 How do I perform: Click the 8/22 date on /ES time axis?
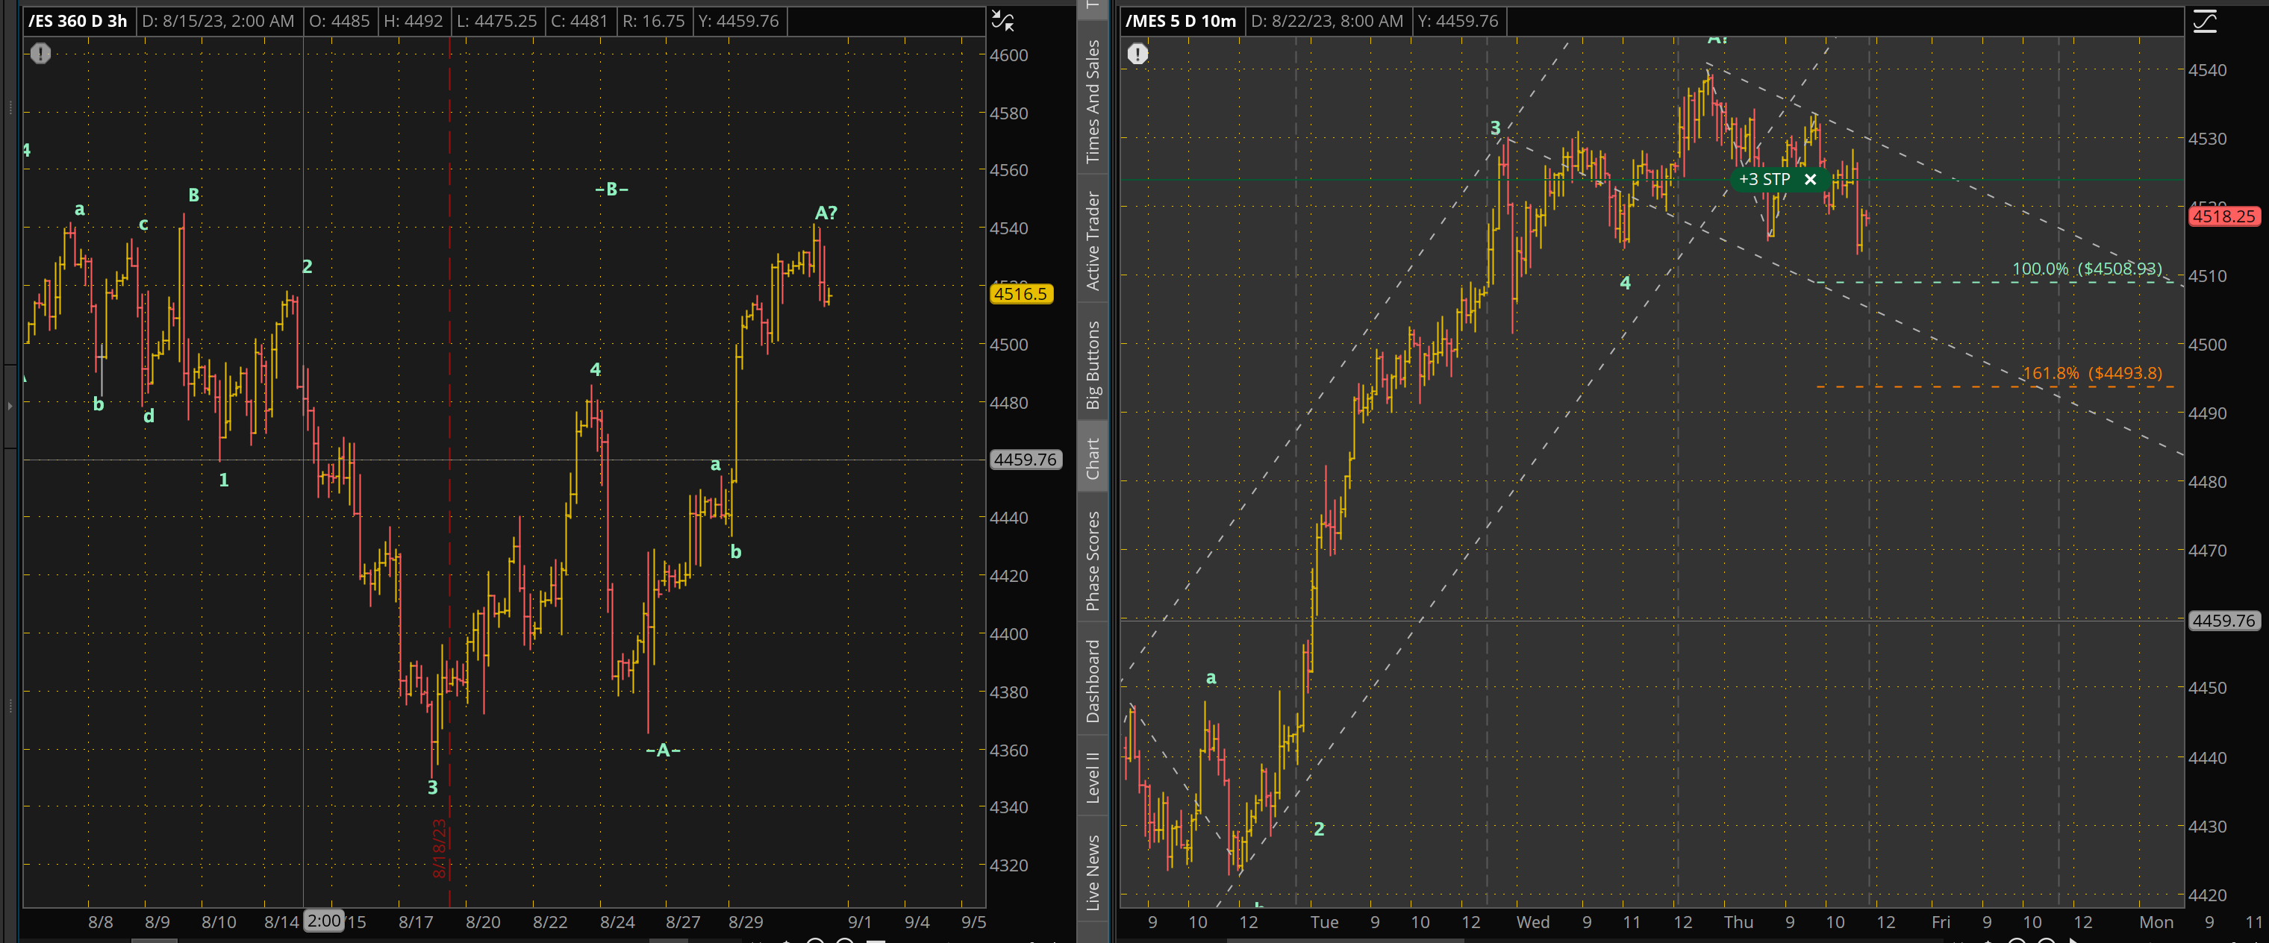point(551,922)
